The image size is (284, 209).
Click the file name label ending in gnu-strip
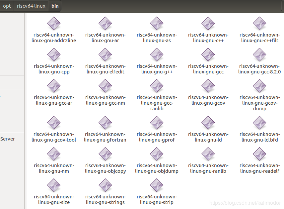[157, 200]
